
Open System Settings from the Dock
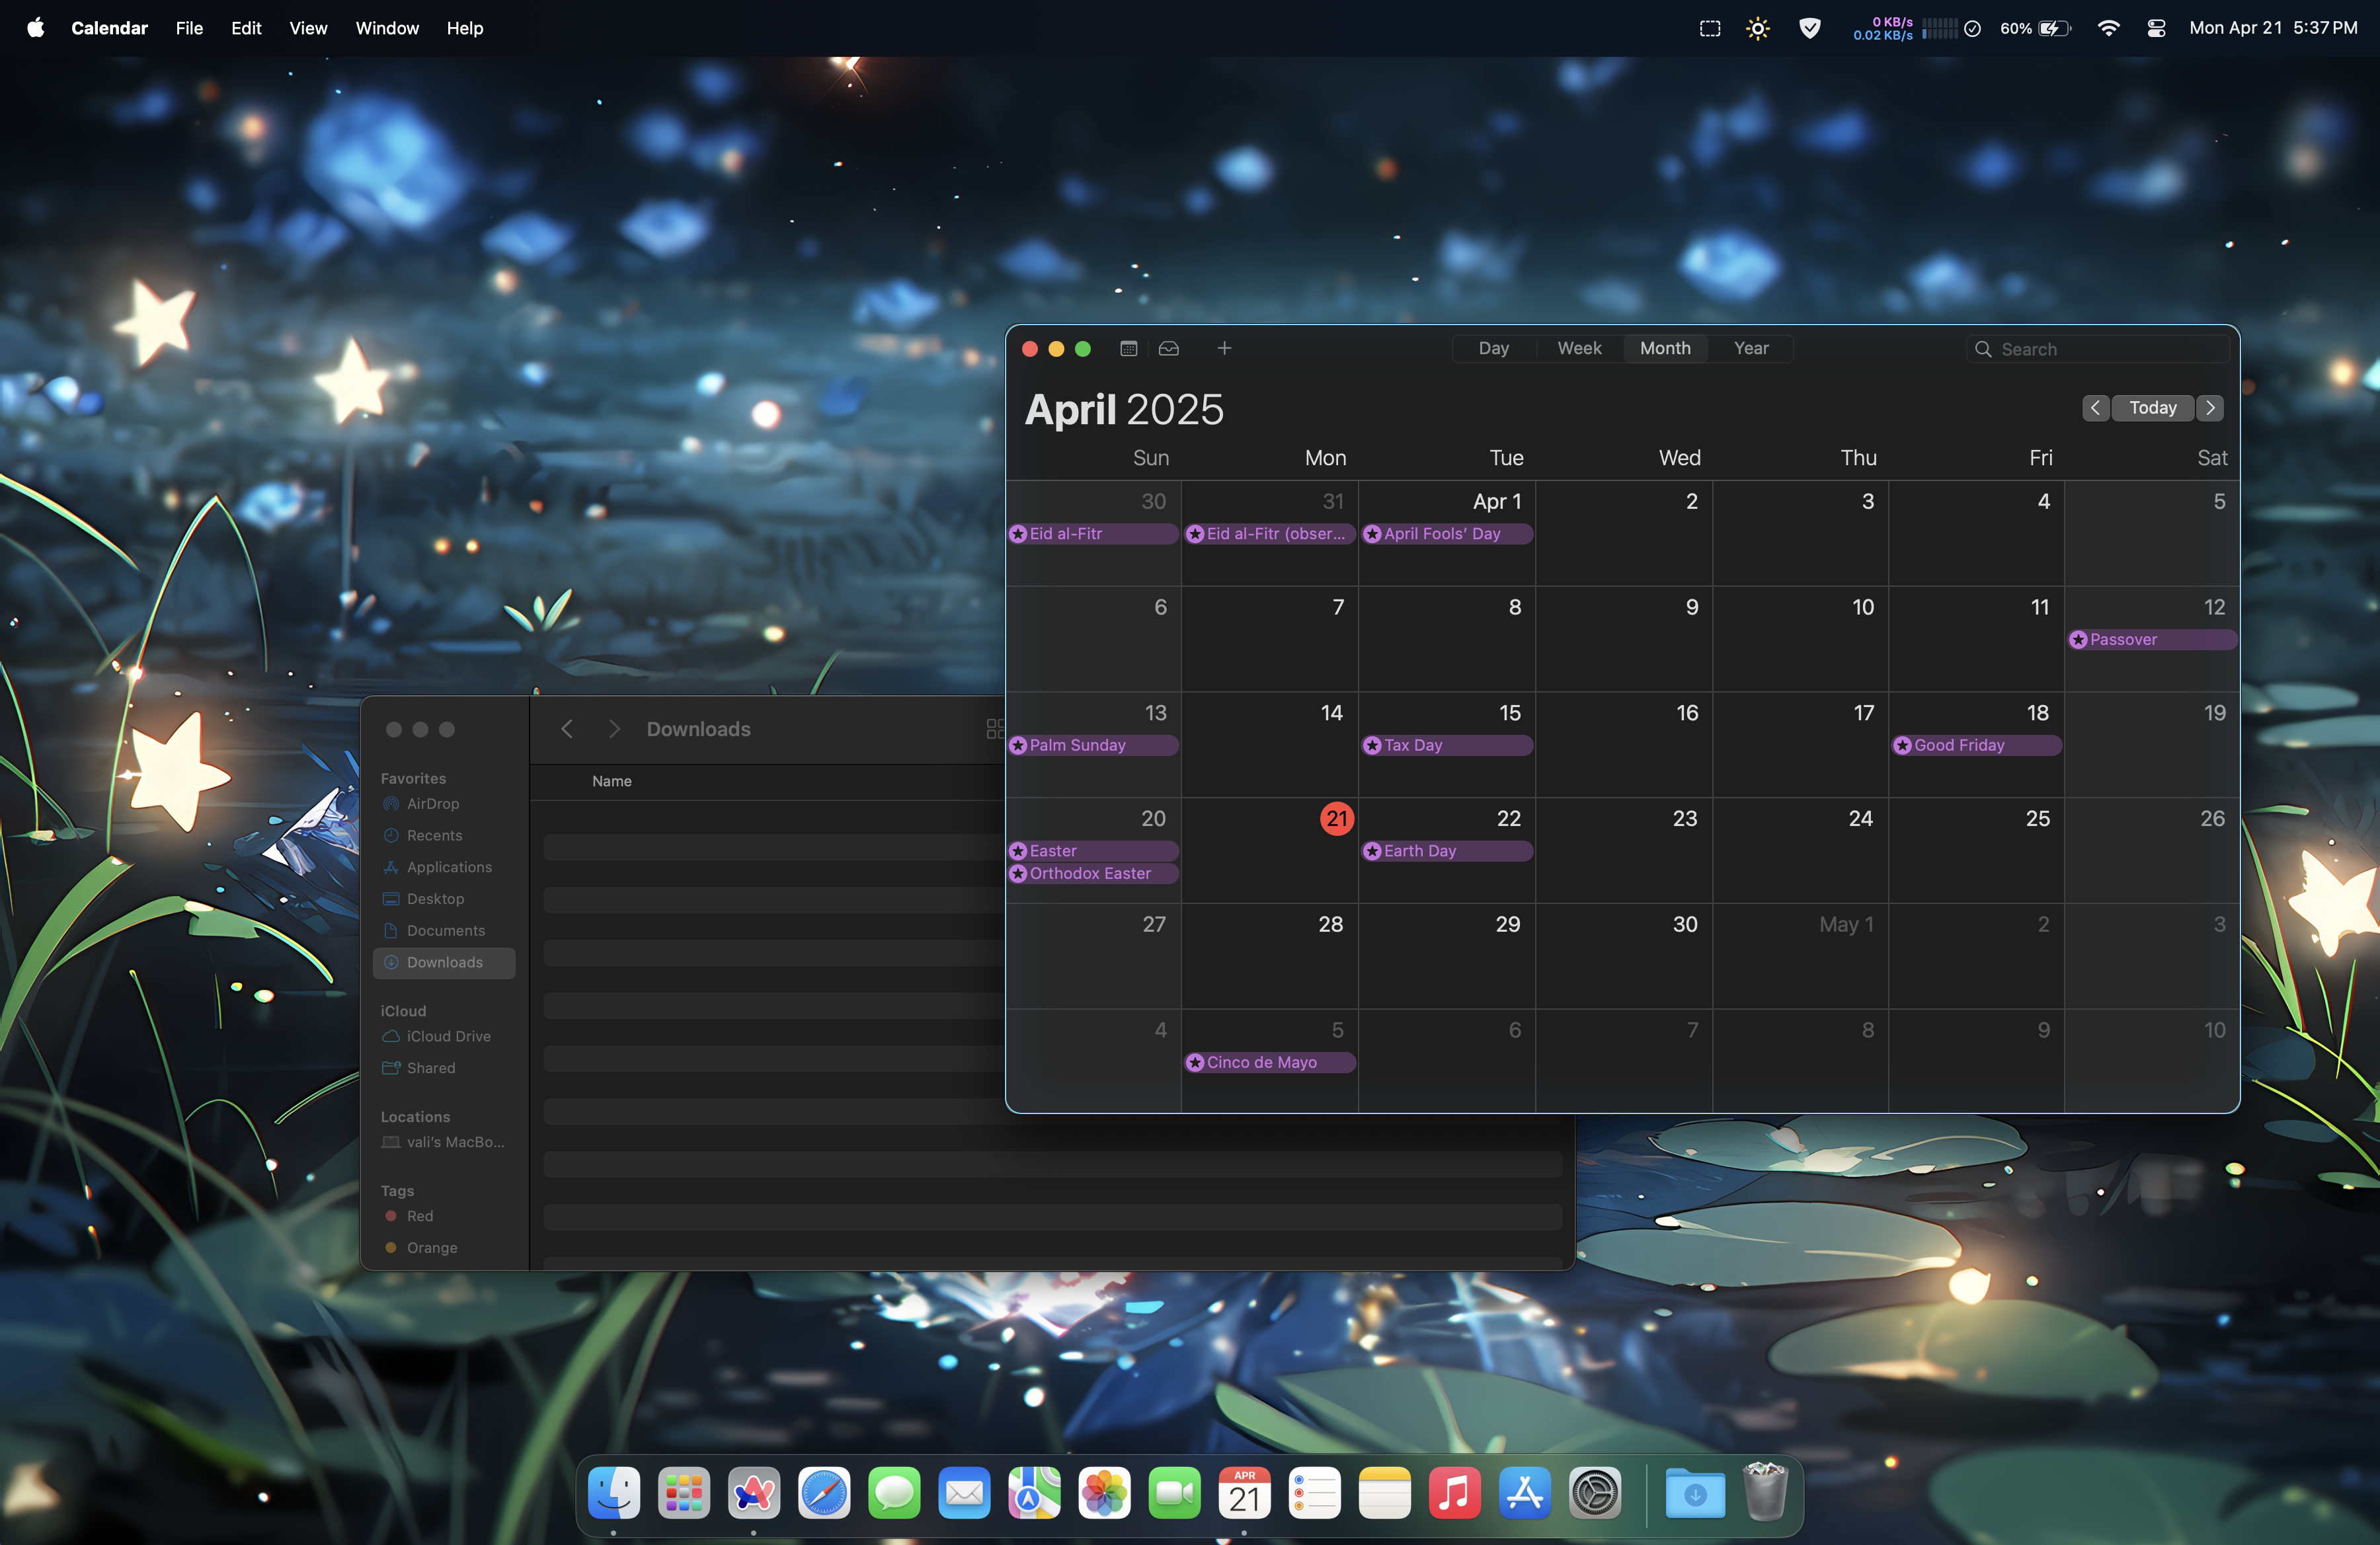point(1594,1494)
